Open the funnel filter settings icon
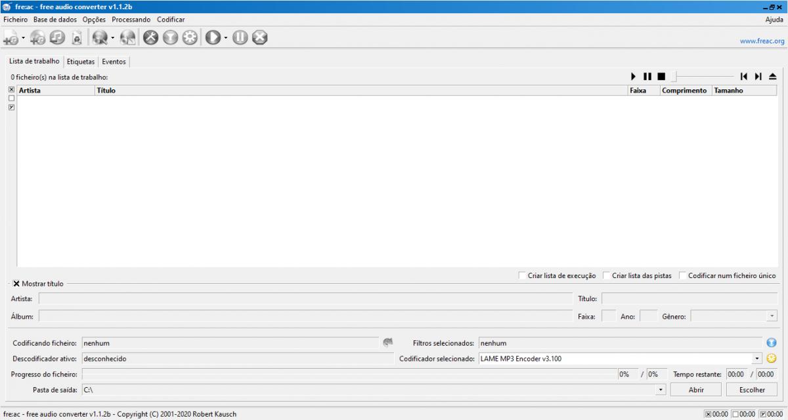The width and height of the screenshot is (788, 420). 171,38
